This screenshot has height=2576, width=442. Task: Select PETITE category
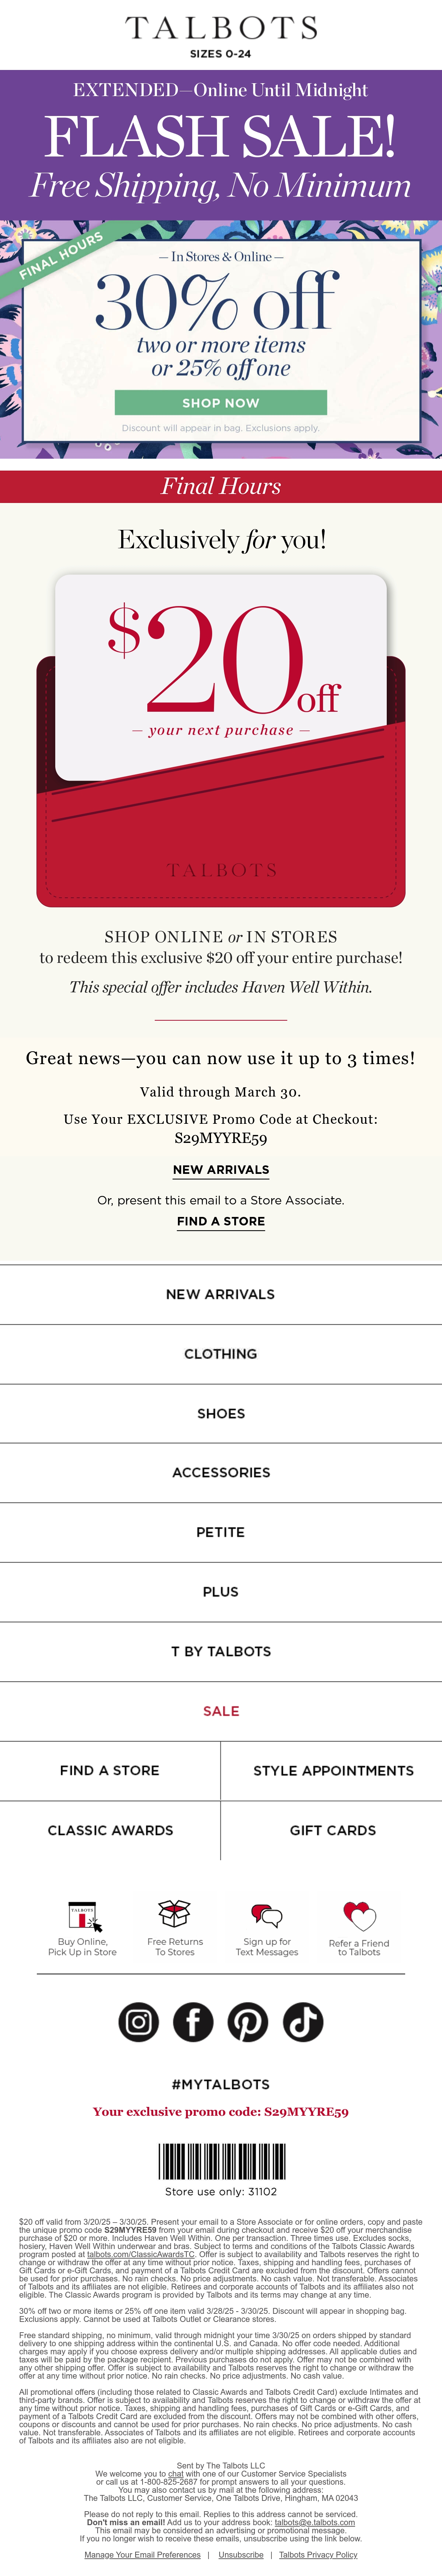(x=221, y=1532)
